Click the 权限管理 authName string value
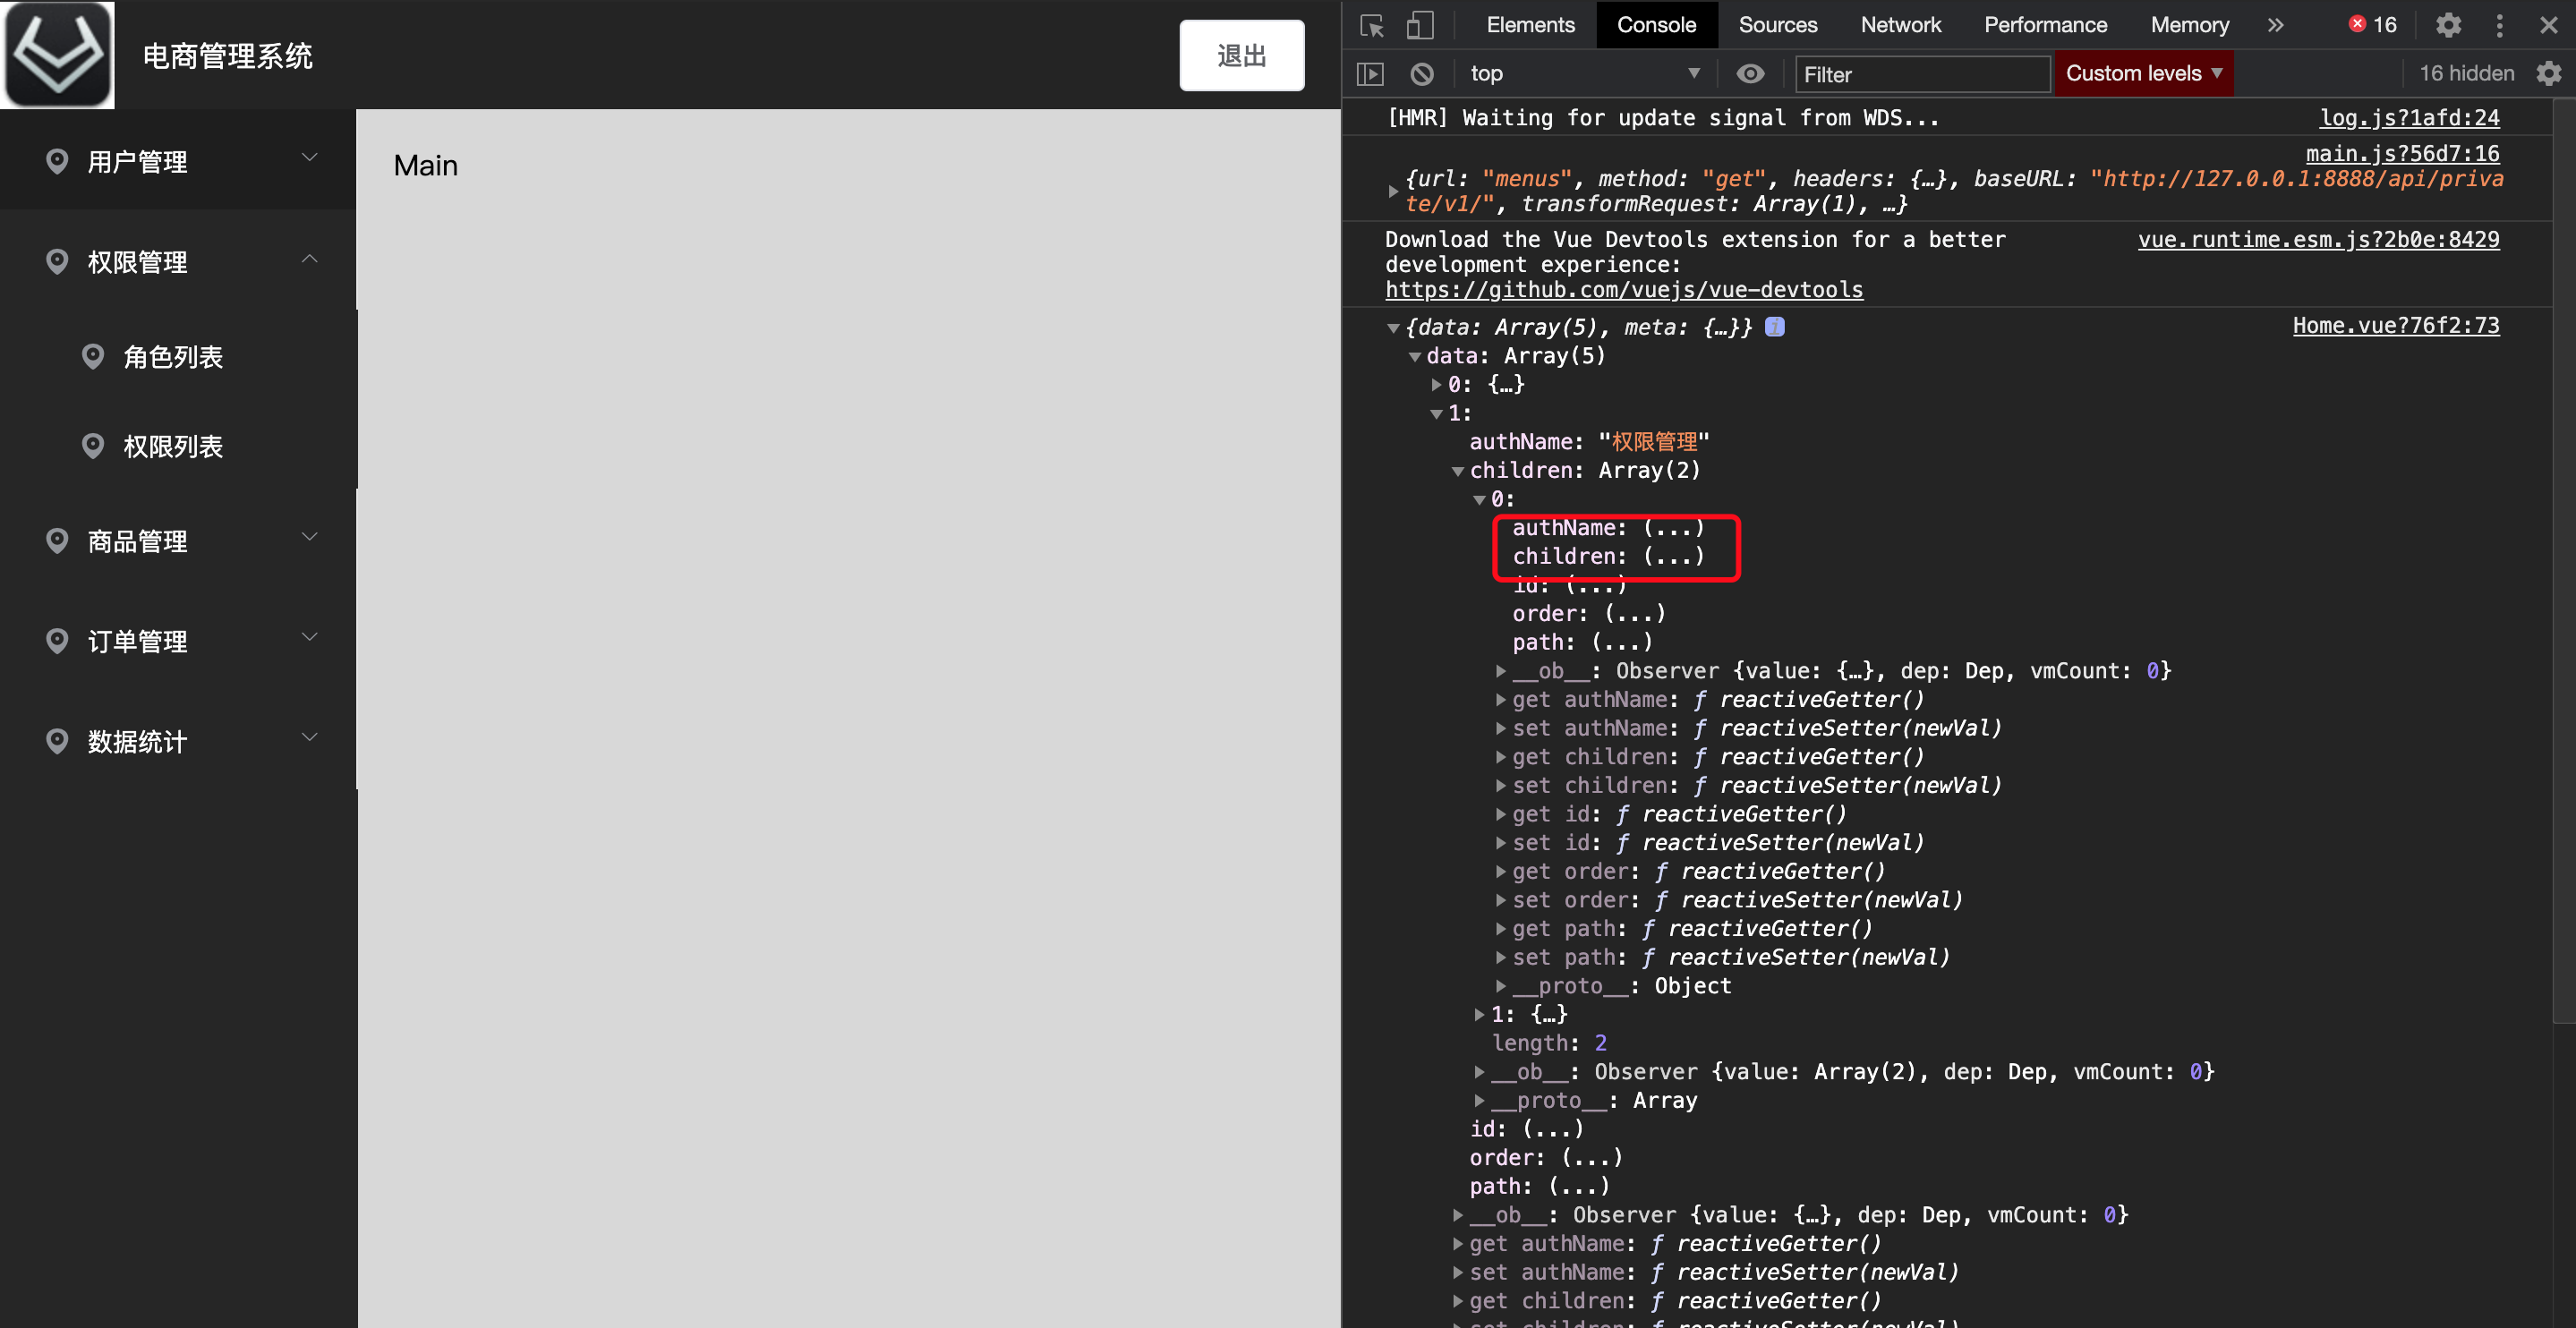The height and width of the screenshot is (1328, 2576). pyautogui.click(x=1654, y=442)
